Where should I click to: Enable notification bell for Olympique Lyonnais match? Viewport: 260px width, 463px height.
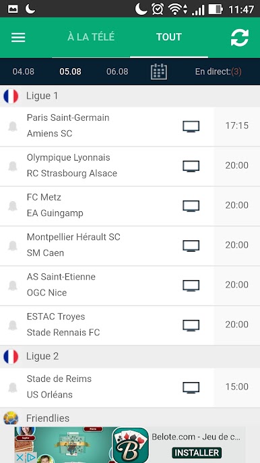13,166
